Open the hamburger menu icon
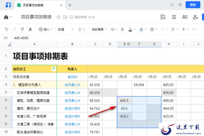 174,17
